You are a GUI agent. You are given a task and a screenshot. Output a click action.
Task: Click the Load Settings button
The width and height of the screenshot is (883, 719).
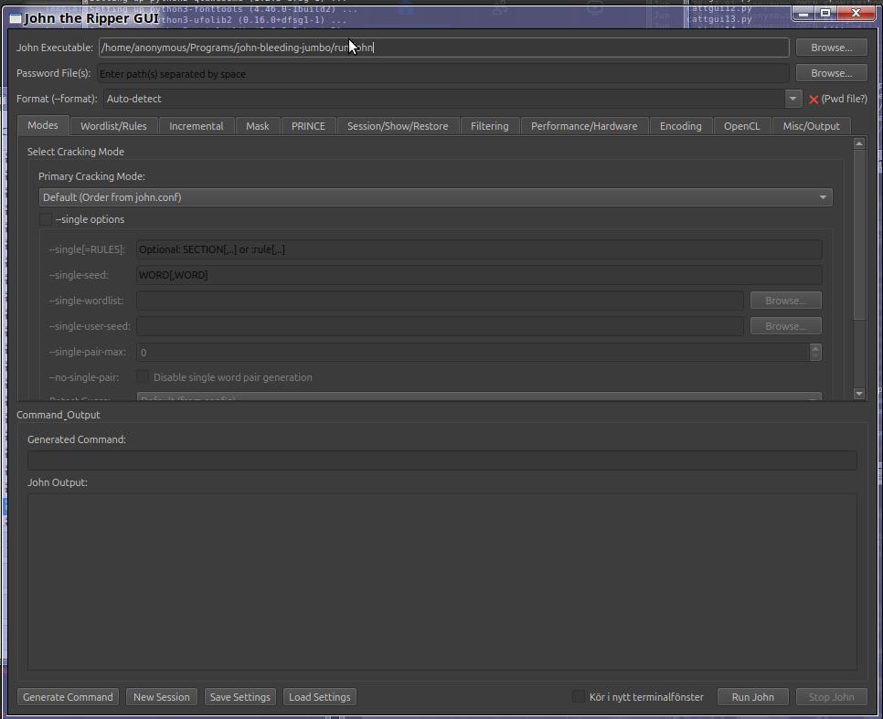(x=319, y=697)
